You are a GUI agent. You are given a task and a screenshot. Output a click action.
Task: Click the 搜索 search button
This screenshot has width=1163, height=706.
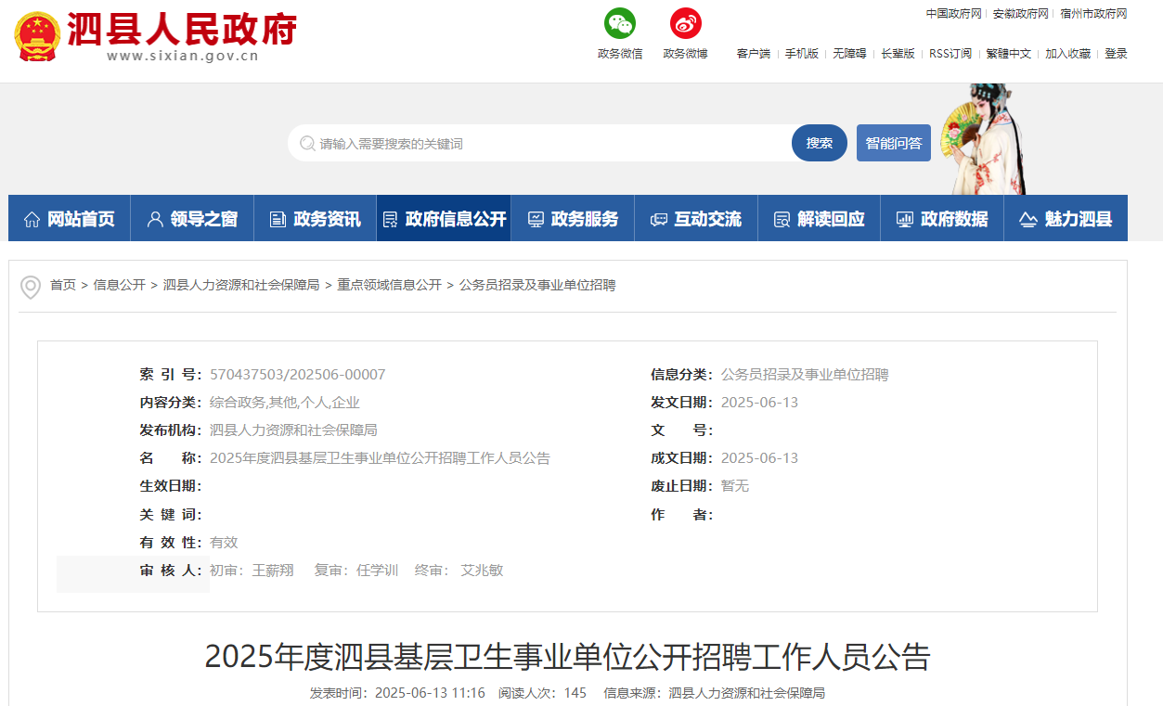[x=820, y=143]
